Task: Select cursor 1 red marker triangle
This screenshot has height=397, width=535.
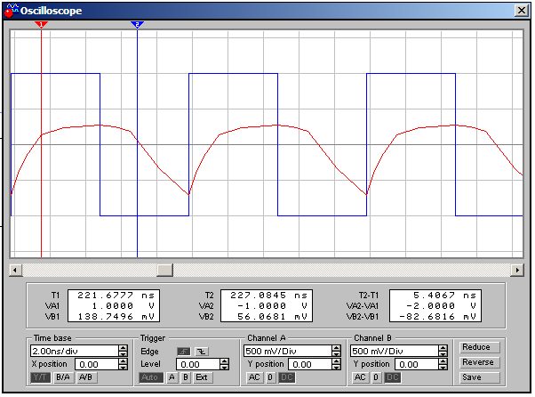Action: (x=41, y=24)
